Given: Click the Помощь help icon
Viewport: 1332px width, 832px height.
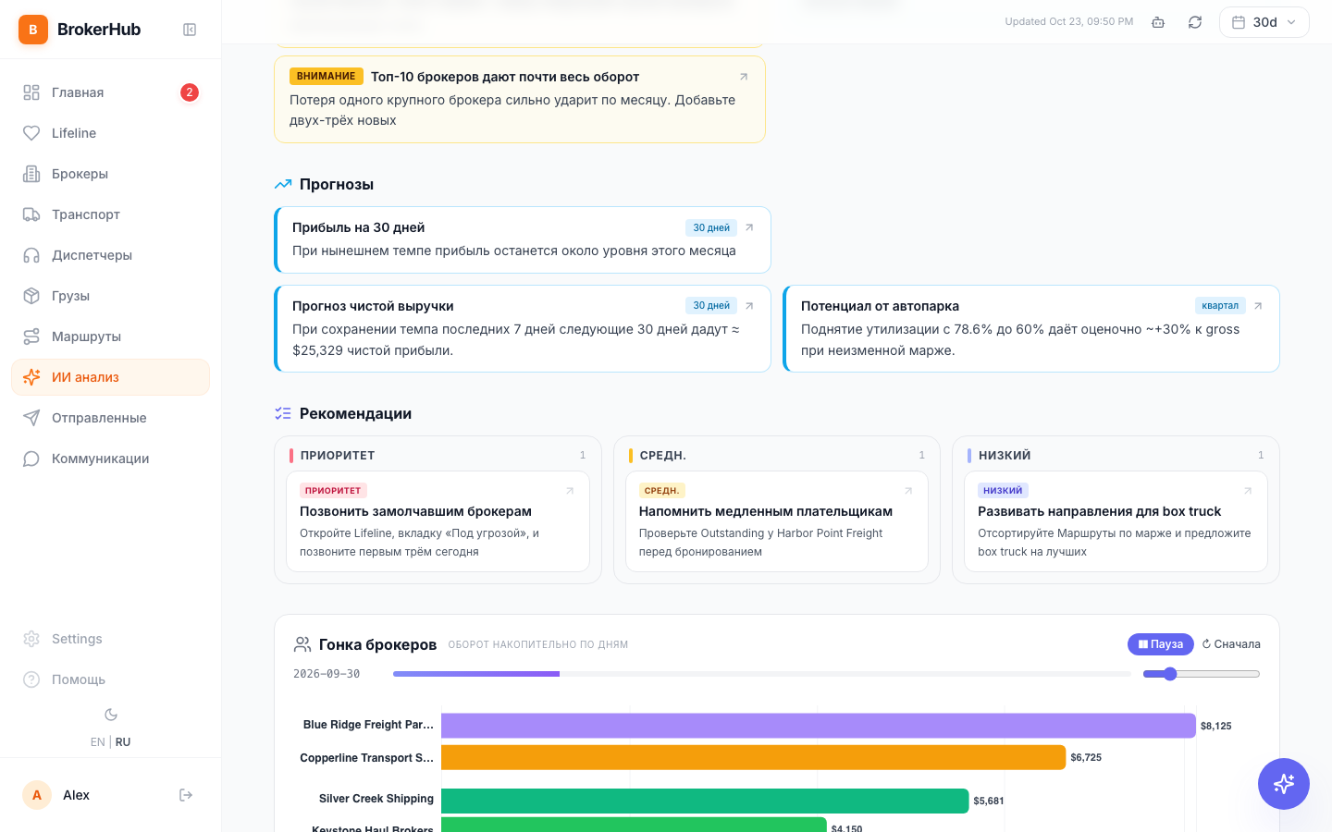Looking at the screenshot, I should coord(31,679).
